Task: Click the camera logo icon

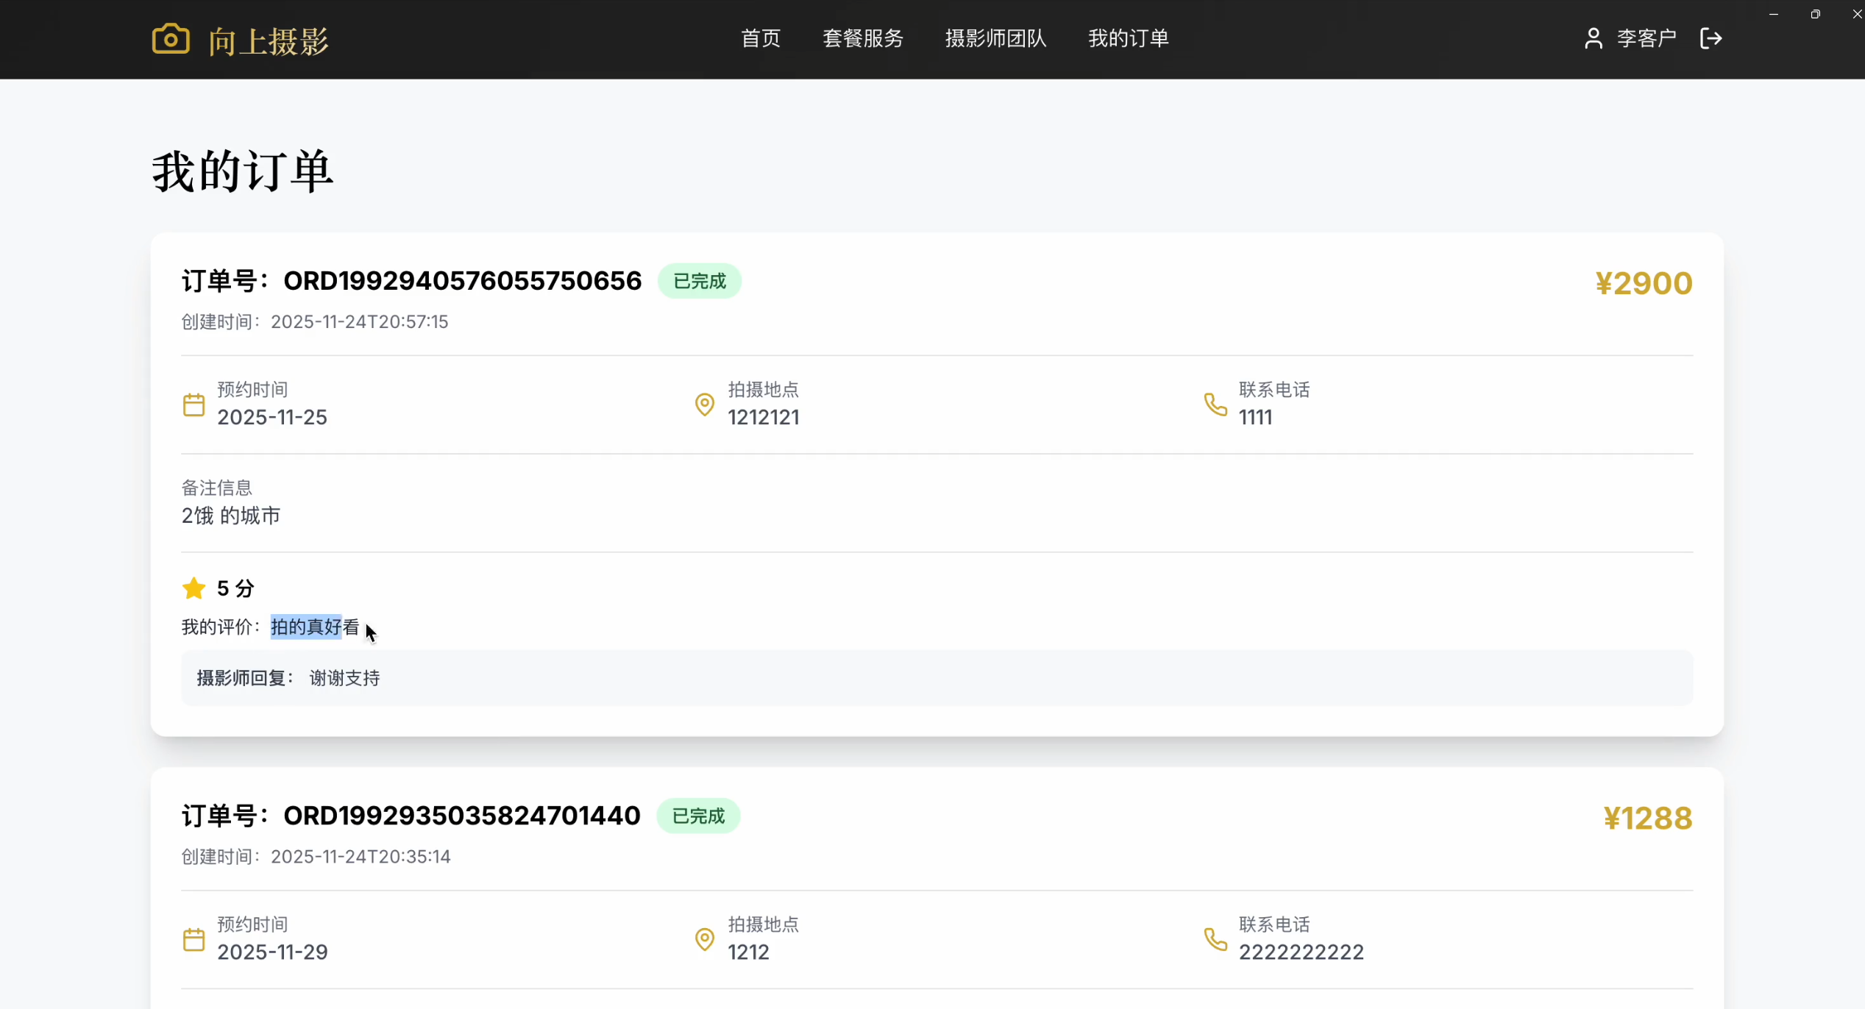Action: (171, 39)
